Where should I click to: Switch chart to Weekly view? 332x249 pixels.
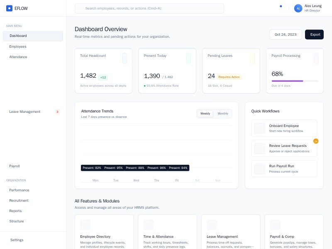[205, 113]
